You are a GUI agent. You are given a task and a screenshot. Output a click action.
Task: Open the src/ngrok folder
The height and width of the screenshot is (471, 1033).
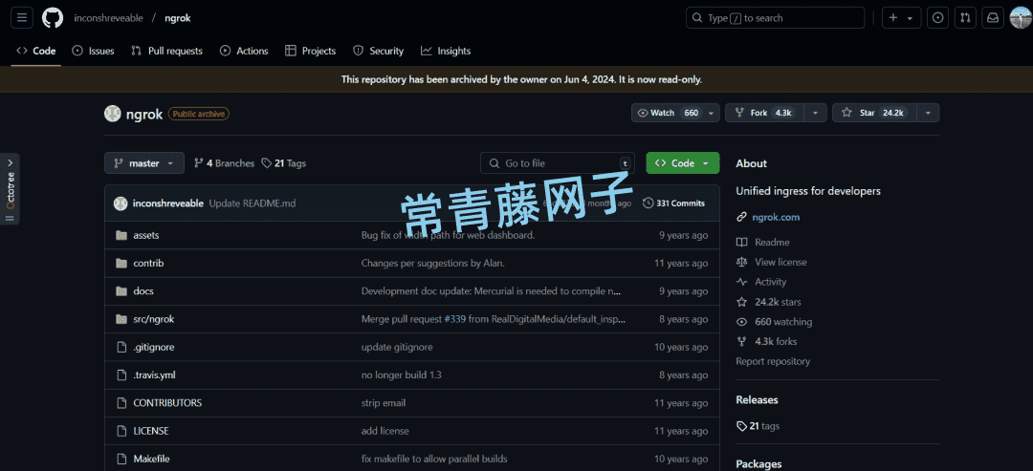pos(153,319)
